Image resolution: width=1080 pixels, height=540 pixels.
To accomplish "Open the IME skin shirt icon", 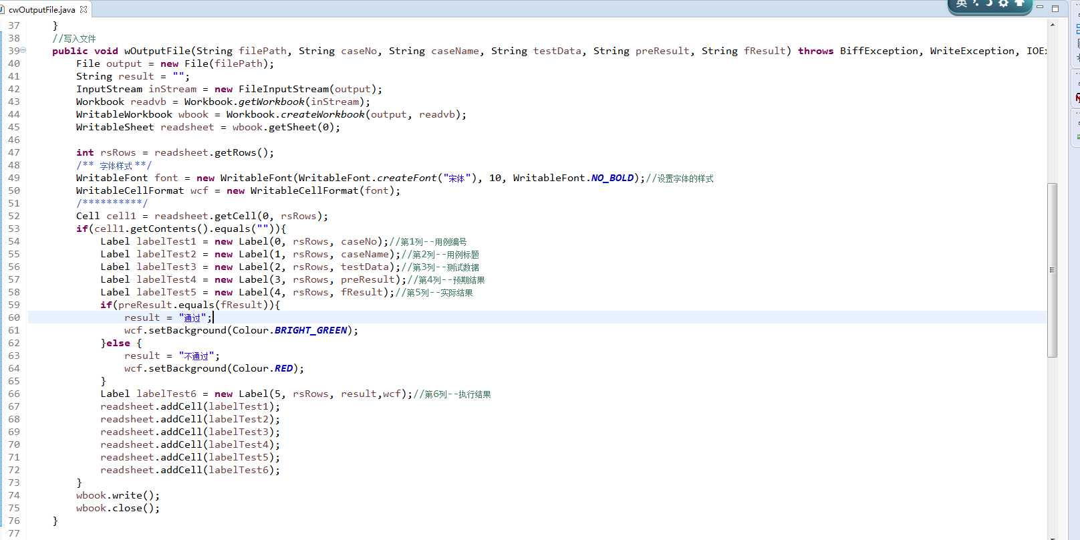I will [x=1019, y=4].
